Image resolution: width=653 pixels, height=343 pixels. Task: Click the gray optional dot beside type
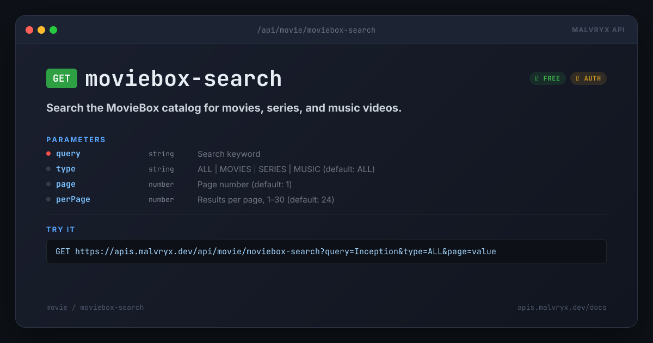click(x=48, y=169)
